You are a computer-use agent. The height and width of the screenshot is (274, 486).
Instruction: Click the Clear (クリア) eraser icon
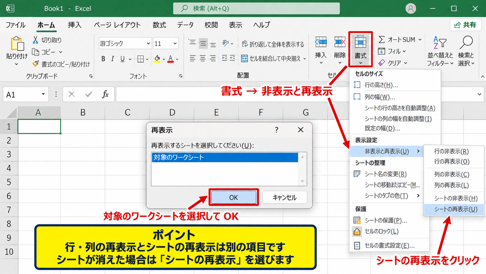(x=382, y=63)
